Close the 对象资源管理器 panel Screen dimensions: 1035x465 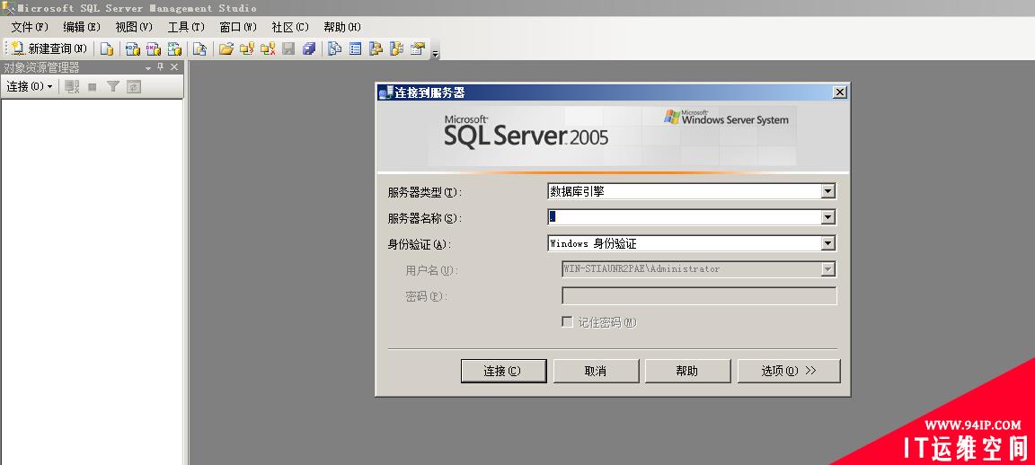pos(174,67)
